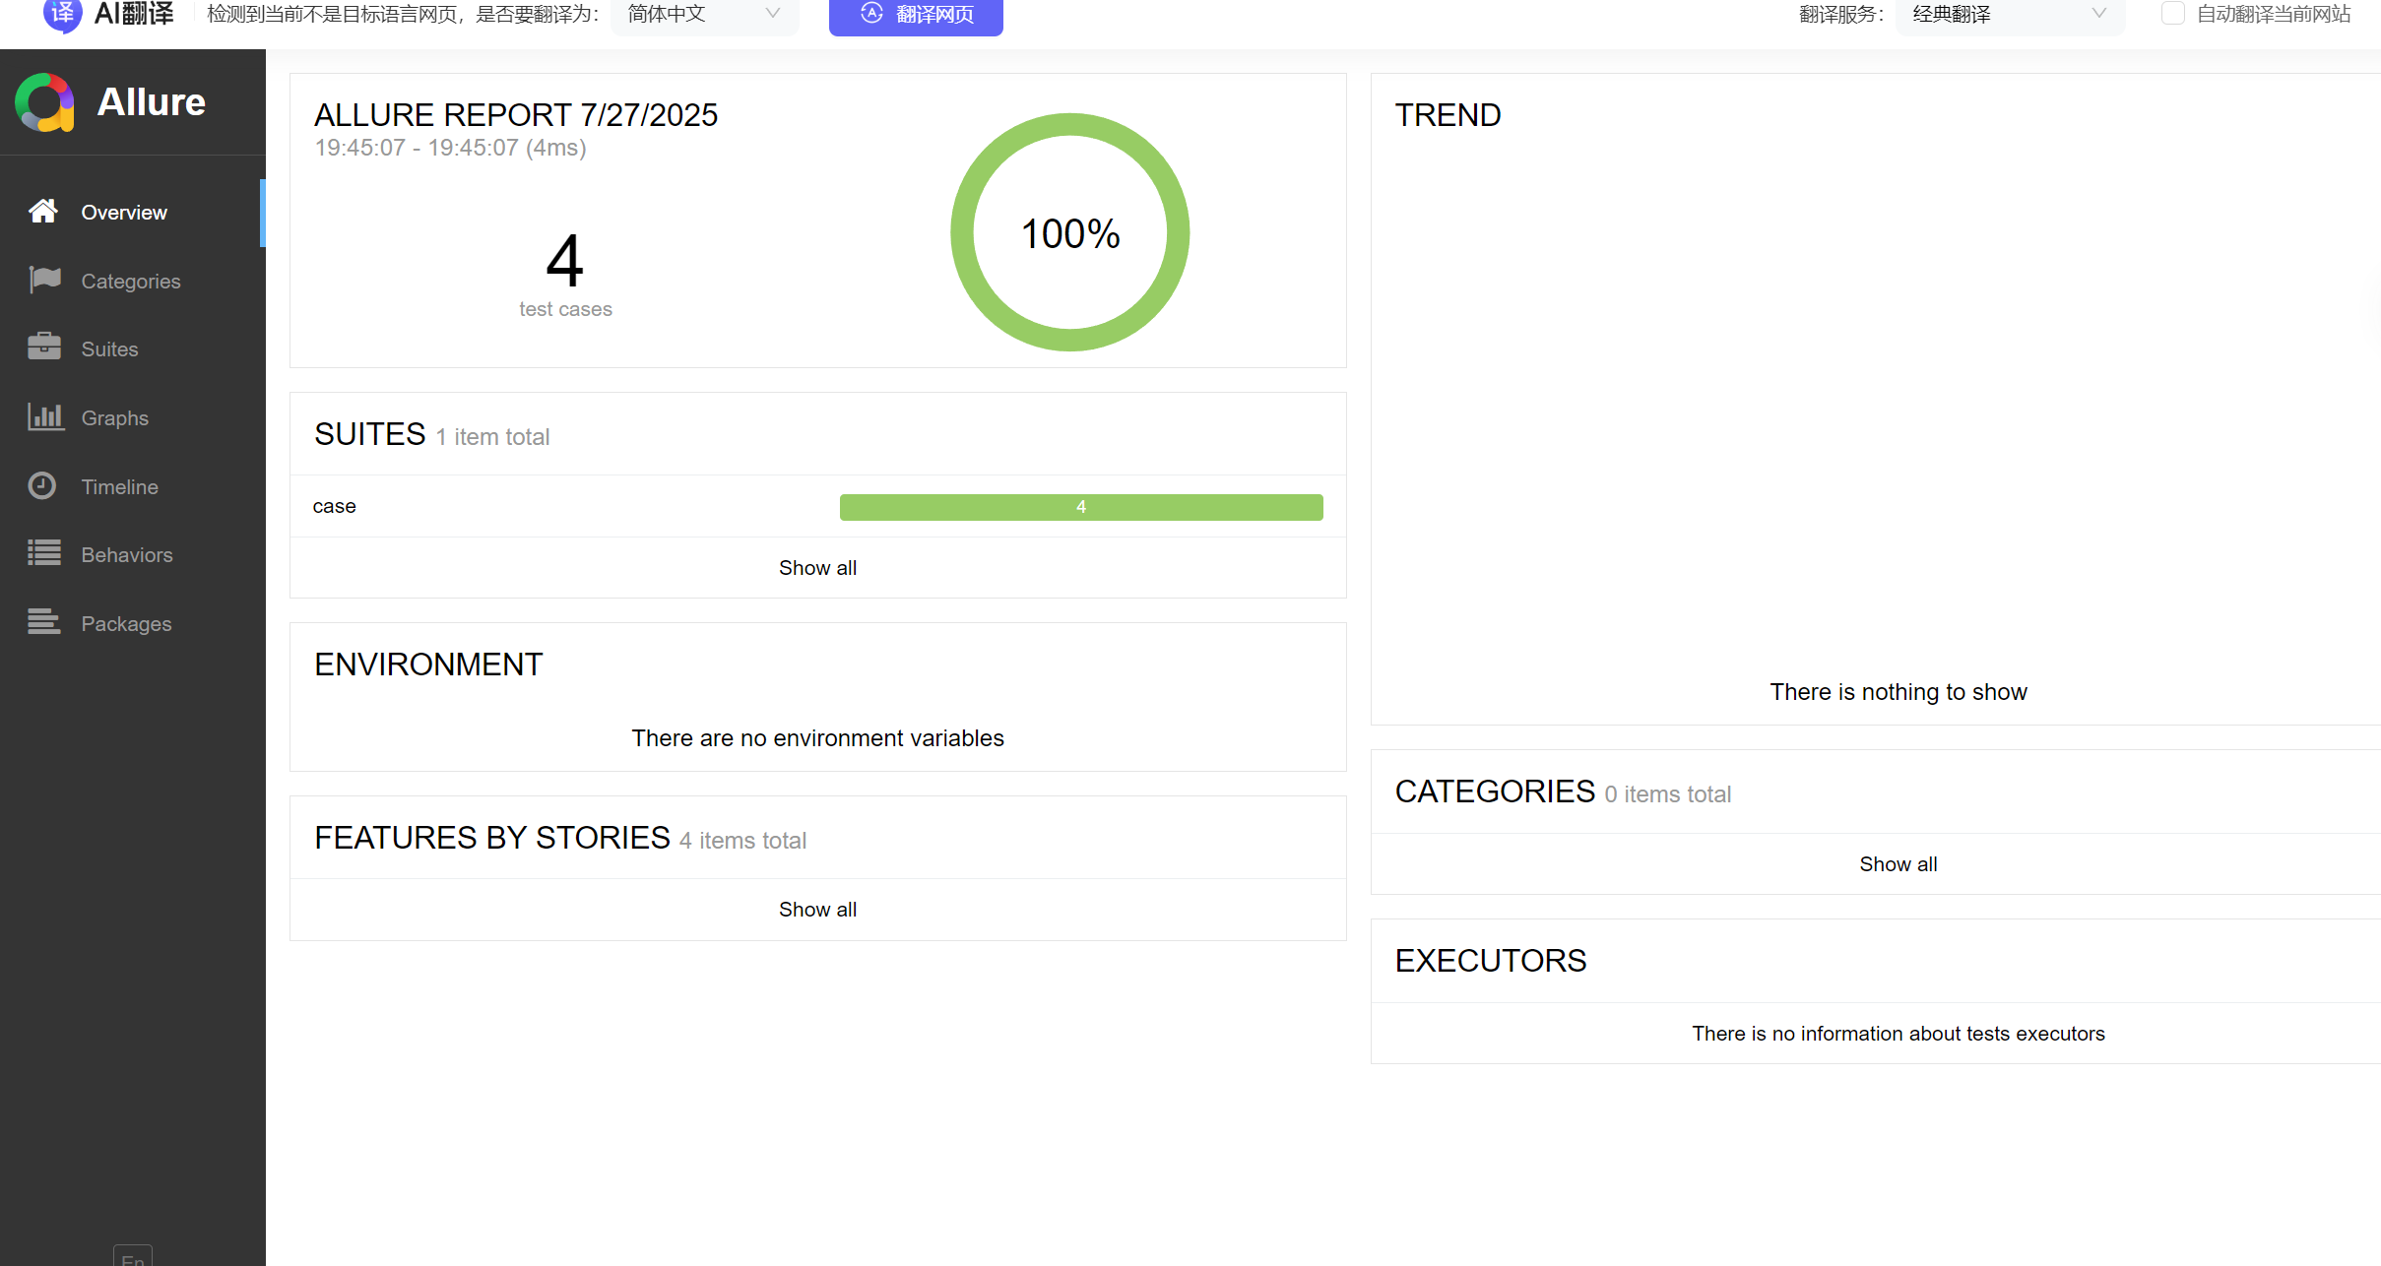Click the 'case' suite row
Image resolution: width=2381 pixels, height=1266 pixels.
coord(817,506)
